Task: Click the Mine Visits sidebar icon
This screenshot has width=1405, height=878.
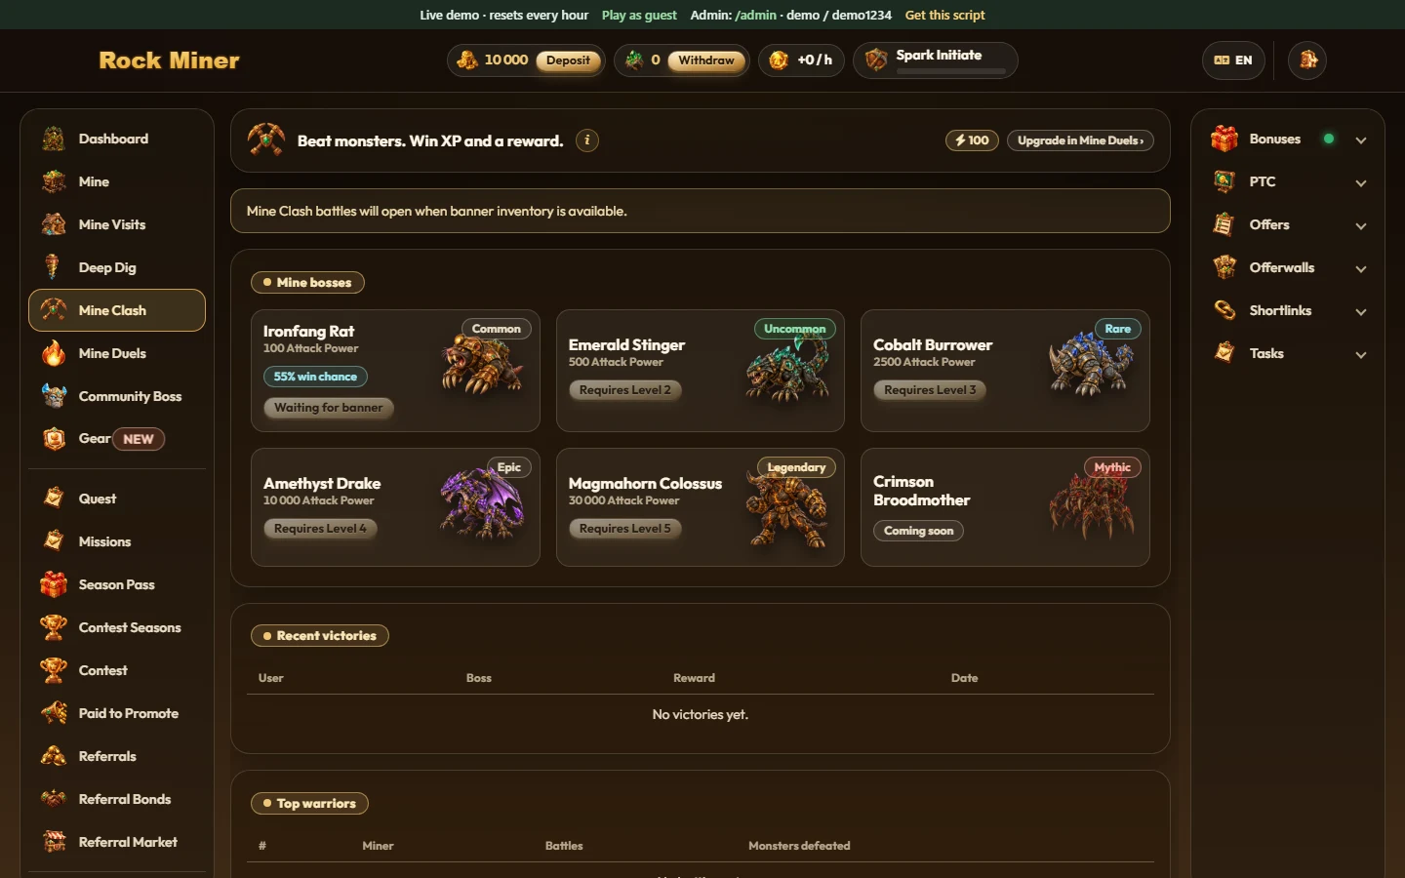Action: (x=54, y=224)
